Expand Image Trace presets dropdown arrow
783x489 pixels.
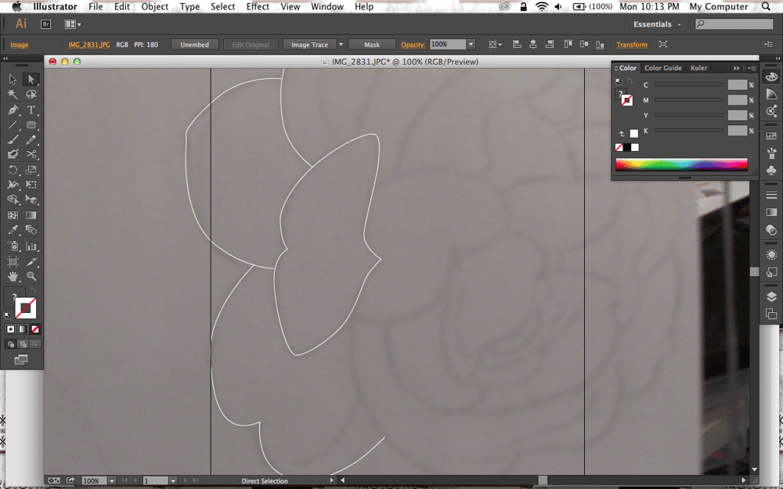click(x=341, y=45)
